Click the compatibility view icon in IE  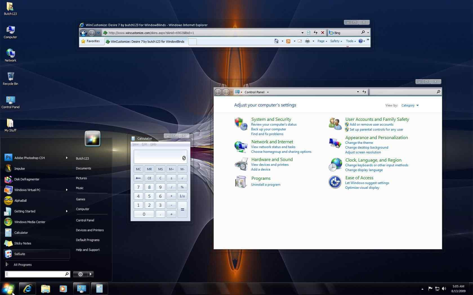click(x=309, y=33)
